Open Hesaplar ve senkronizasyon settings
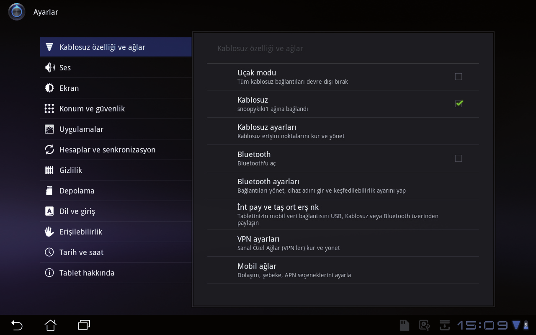Image resolution: width=536 pixels, height=335 pixels. pyautogui.click(x=116, y=149)
